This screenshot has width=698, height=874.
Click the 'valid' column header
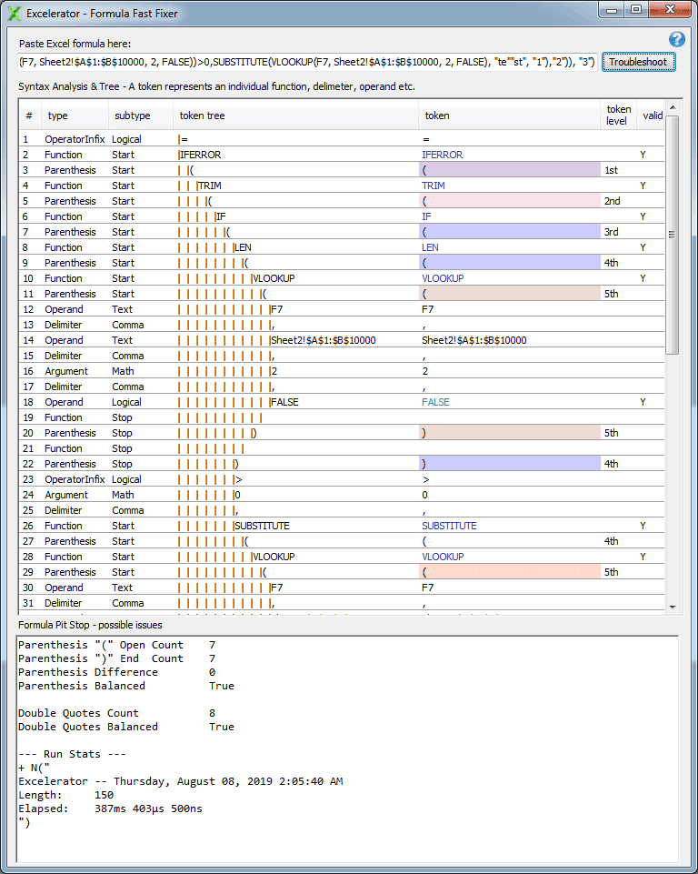click(653, 116)
